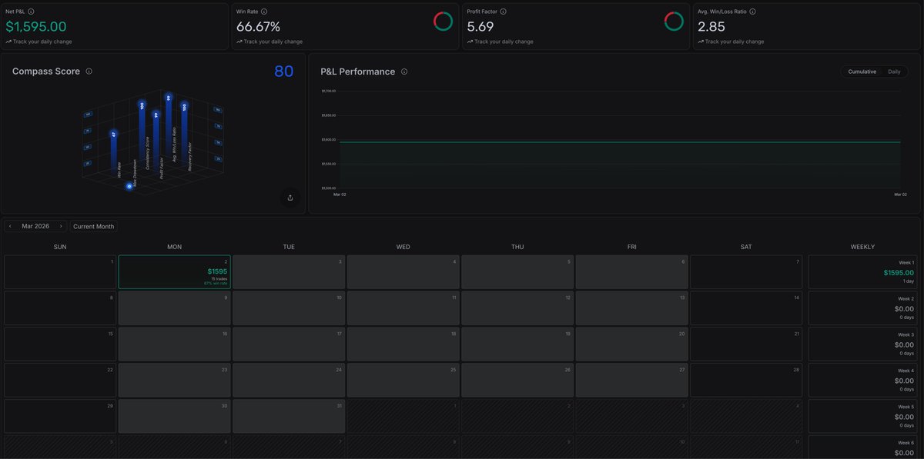Image resolution: width=924 pixels, height=459 pixels.
Task: Select Sunday calendar day 29
Action: 60,416
